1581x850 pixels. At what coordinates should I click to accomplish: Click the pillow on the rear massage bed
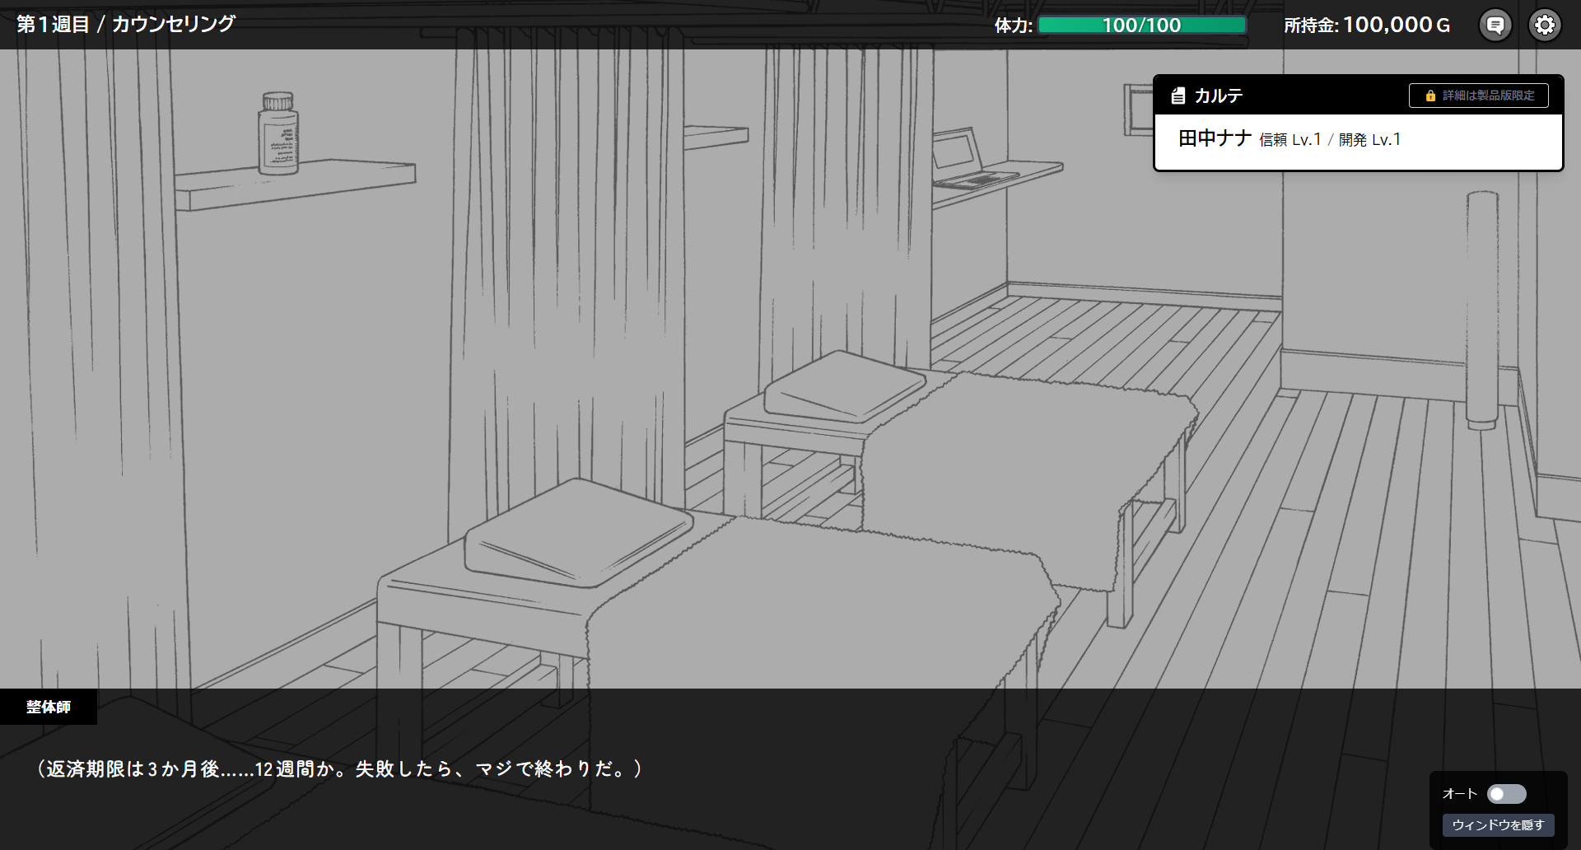click(843, 386)
